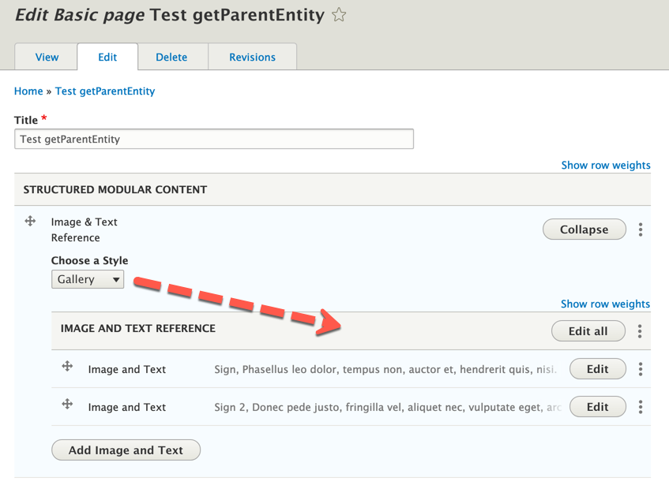Screen dimensions: 669x485
Task: Open the three-dot menu next to Collapse
Action: (x=641, y=229)
